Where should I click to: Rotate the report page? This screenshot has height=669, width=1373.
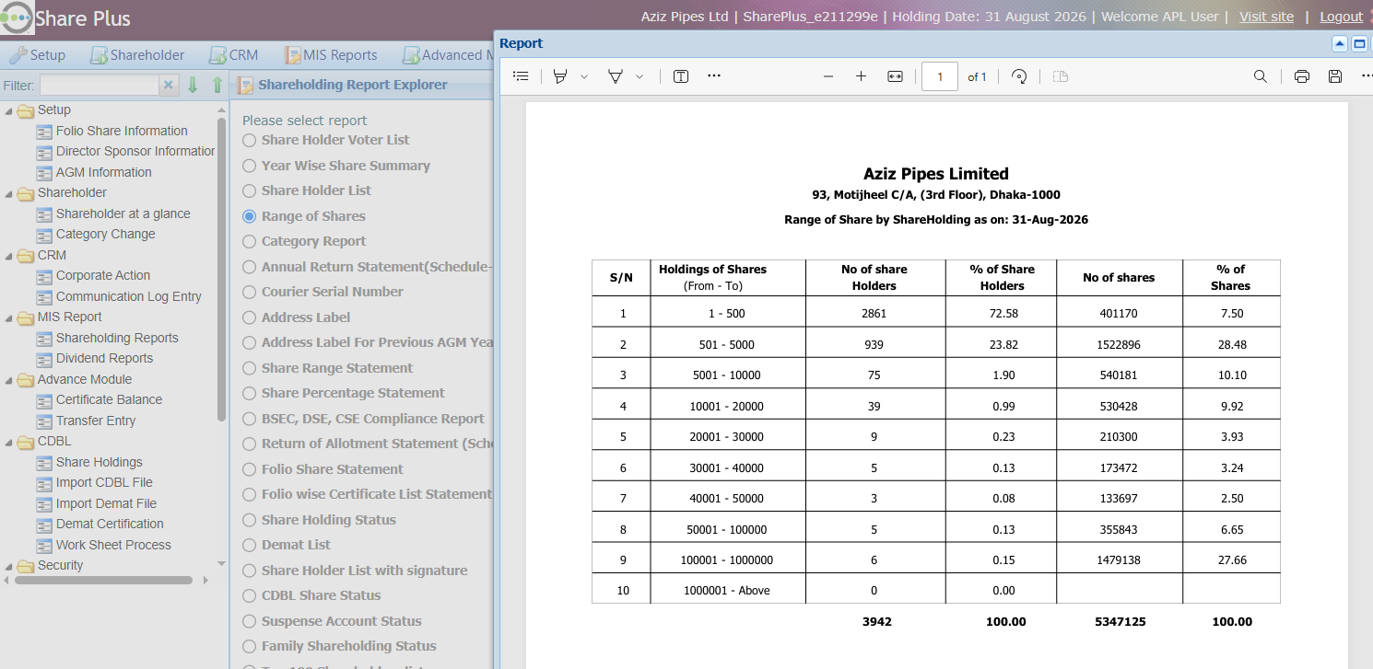[1020, 76]
